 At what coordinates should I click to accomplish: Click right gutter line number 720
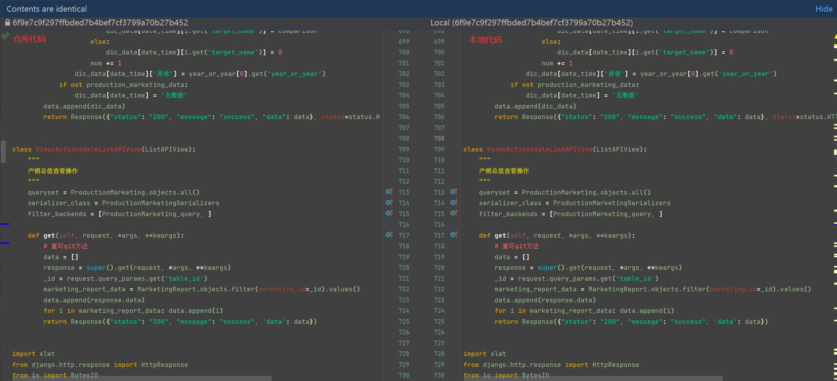click(439, 267)
